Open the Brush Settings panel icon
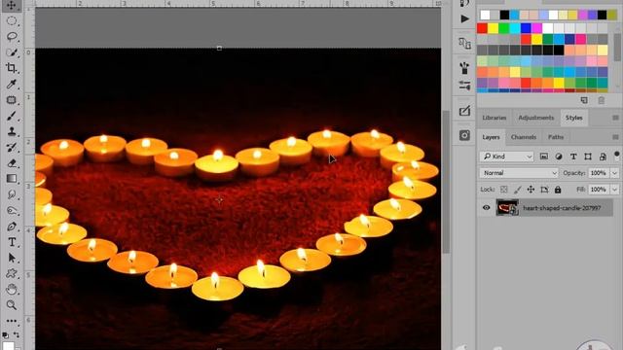Viewport: 623px width, 350px height. (464, 85)
